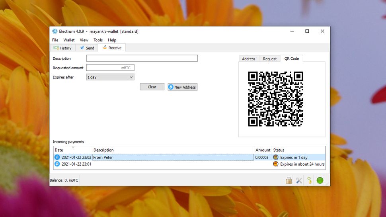Switch to the Request sub-tab
This screenshot has height=217, width=386.
click(x=269, y=59)
